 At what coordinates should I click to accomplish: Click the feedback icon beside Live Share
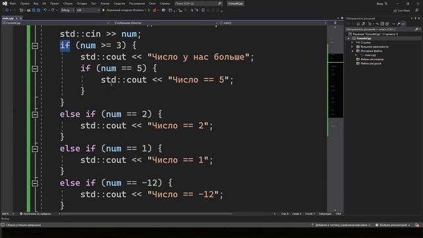[417, 11]
